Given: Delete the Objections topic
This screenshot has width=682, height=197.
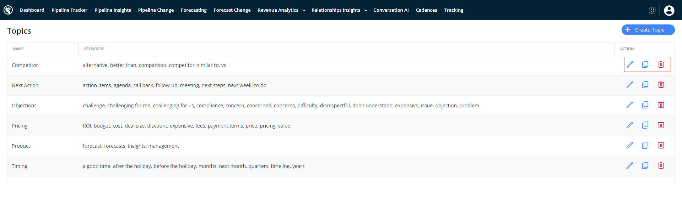Looking at the screenshot, I should (661, 105).
